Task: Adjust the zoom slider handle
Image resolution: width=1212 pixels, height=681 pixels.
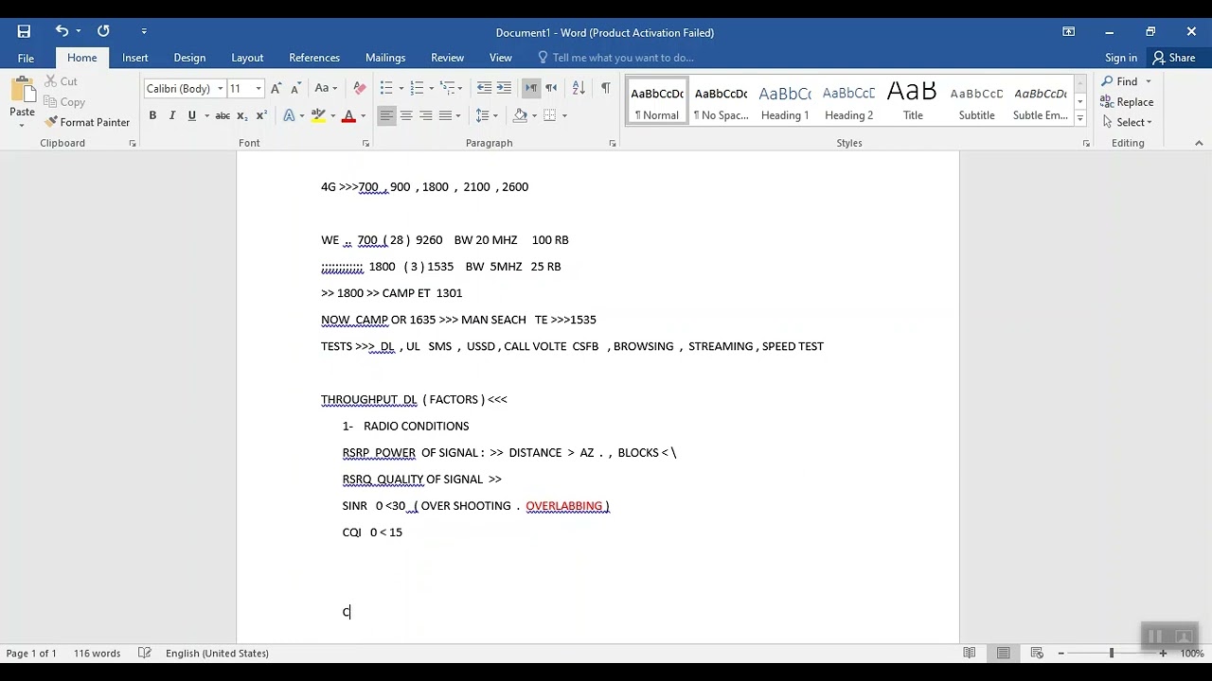Action: (1112, 653)
